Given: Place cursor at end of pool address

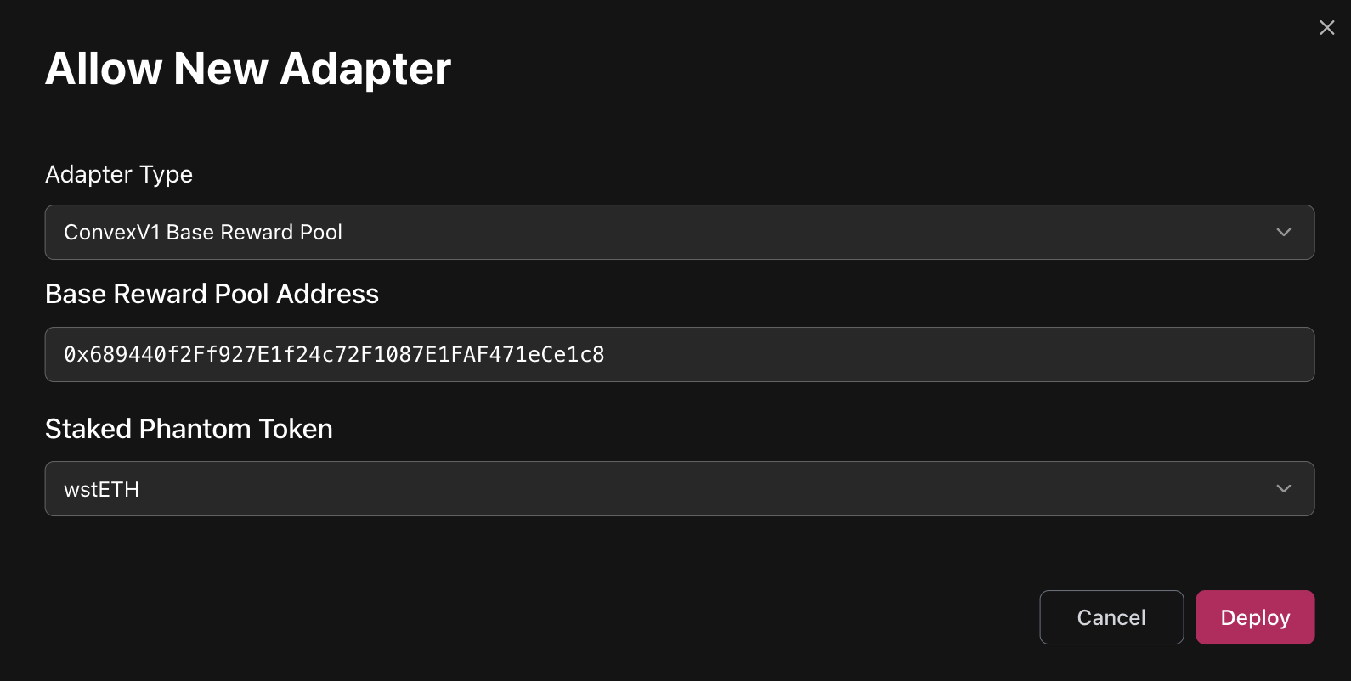Looking at the screenshot, I should (x=607, y=354).
